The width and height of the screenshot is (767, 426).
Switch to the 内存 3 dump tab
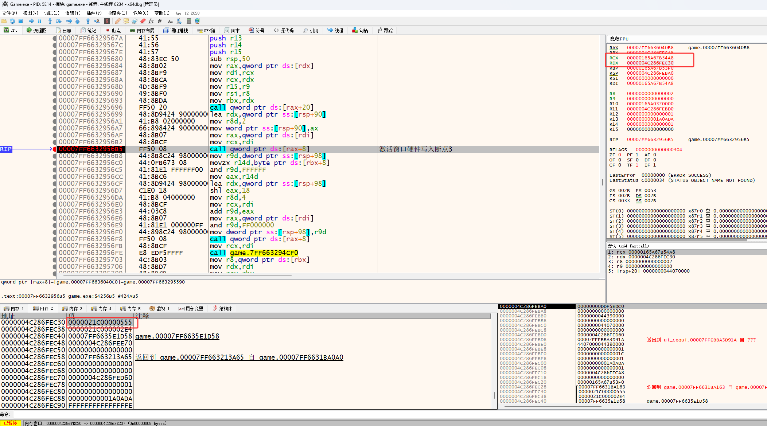coord(73,309)
